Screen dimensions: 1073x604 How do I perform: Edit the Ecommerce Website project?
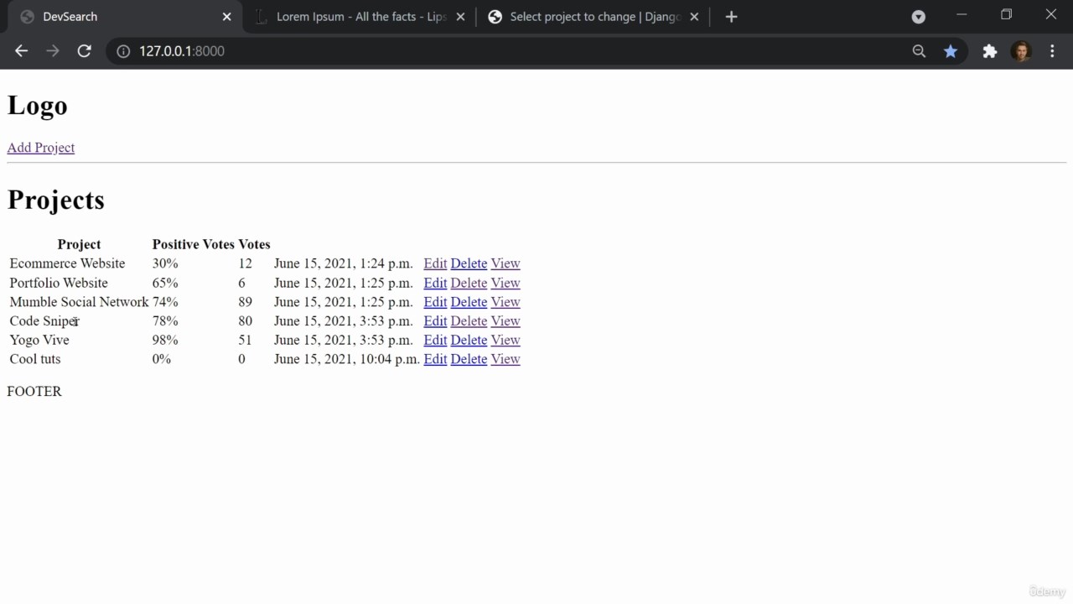click(x=435, y=263)
